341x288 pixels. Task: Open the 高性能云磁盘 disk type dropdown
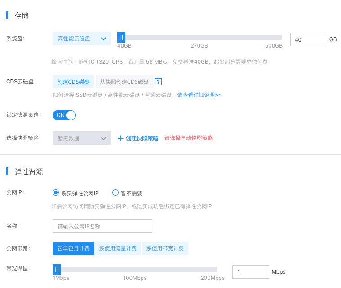pos(82,39)
